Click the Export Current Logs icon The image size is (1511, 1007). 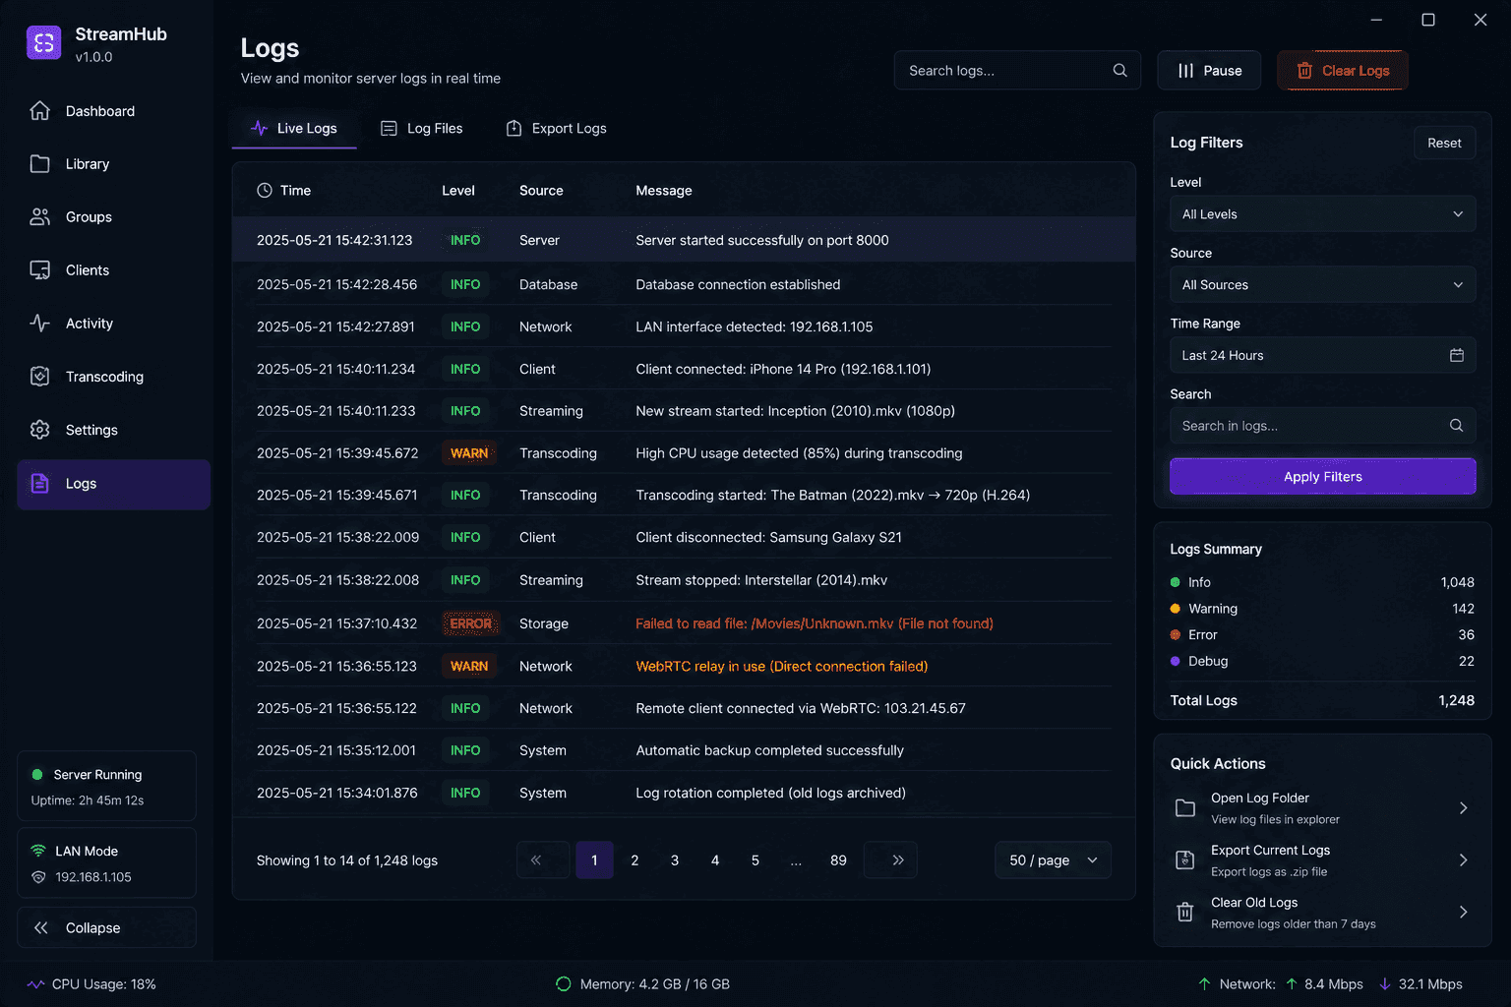[x=1185, y=860]
